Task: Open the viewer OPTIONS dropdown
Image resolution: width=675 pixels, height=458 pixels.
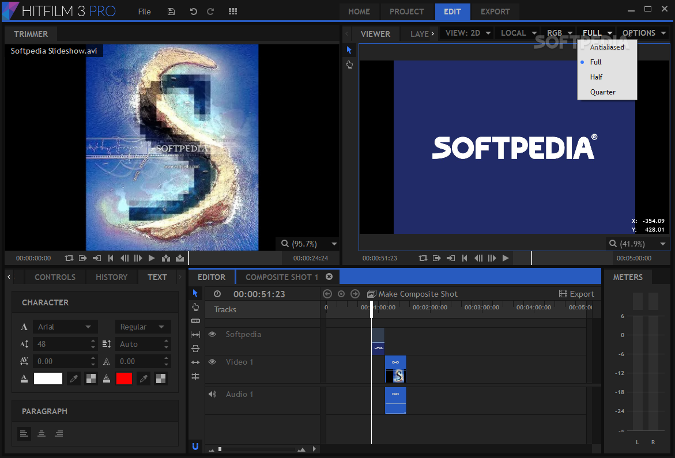Action: [x=644, y=33]
